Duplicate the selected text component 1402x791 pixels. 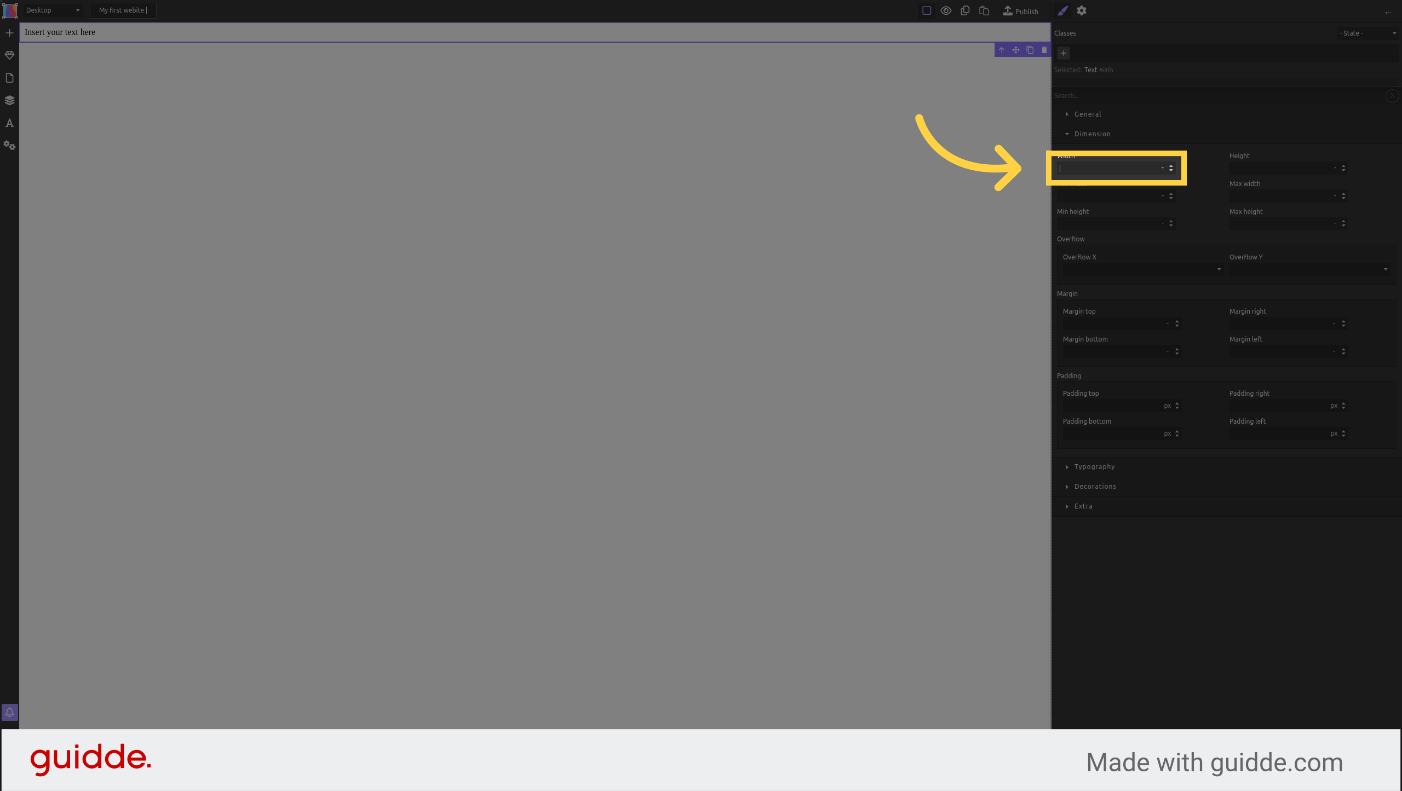tap(1030, 50)
